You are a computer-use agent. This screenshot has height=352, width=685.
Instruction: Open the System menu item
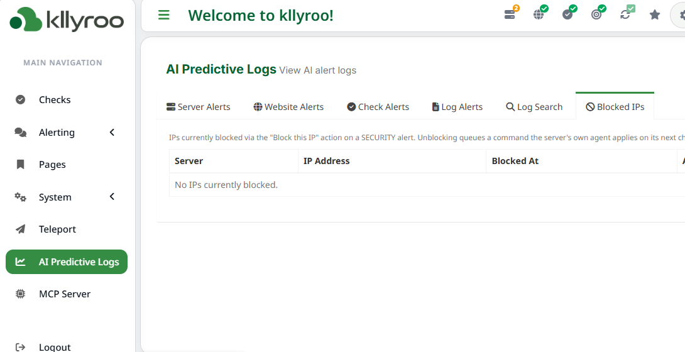tap(67, 197)
